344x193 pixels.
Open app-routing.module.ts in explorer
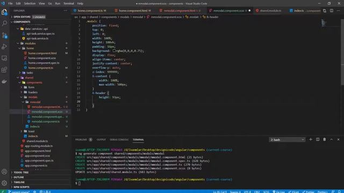(x=39, y=146)
